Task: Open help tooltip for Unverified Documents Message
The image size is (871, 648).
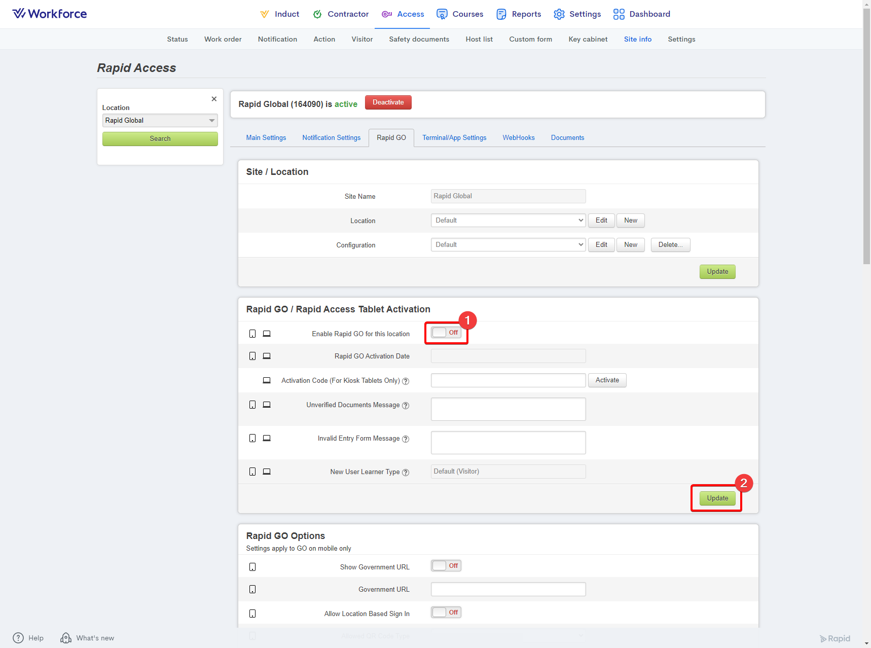Action: click(406, 406)
